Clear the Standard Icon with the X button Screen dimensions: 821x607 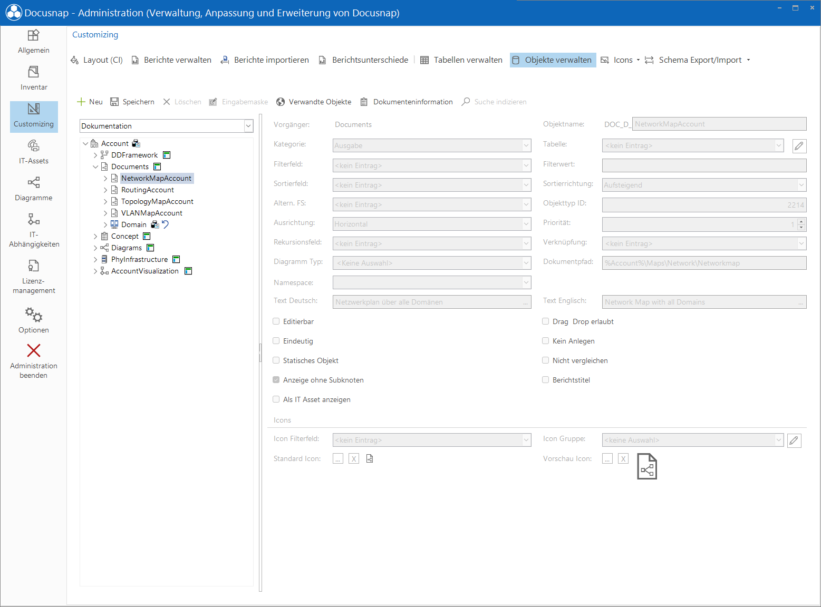[354, 459]
